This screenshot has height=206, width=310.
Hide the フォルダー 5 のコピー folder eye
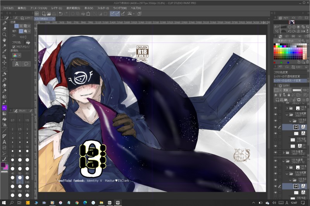tap(276, 153)
